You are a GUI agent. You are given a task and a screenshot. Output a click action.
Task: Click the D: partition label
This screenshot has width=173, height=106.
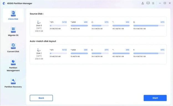coord(134,22)
